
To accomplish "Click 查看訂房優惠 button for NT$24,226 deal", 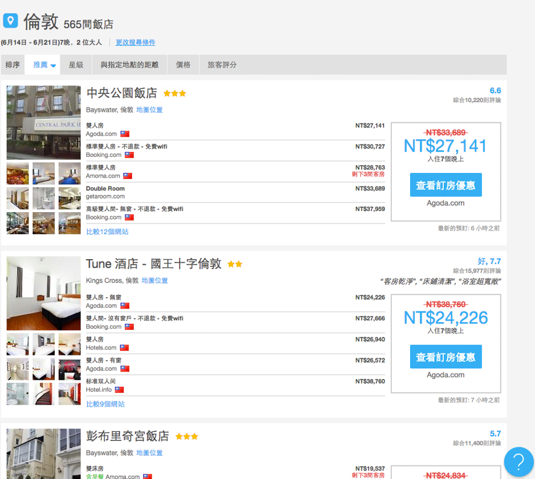I will (446, 357).
